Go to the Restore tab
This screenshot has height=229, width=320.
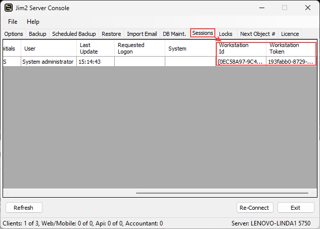pyautogui.click(x=111, y=34)
